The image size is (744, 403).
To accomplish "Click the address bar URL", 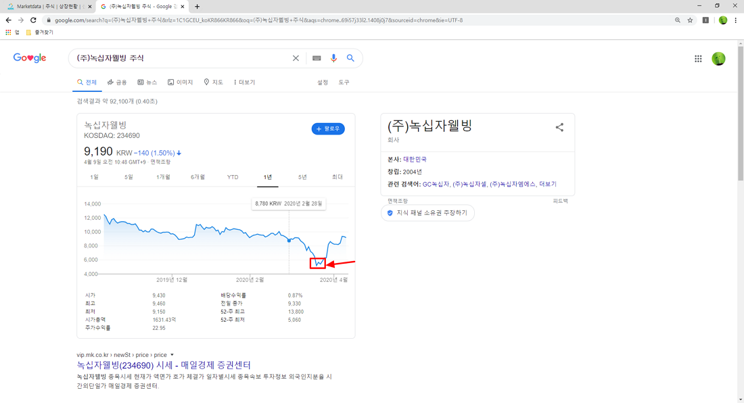I will [258, 20].
